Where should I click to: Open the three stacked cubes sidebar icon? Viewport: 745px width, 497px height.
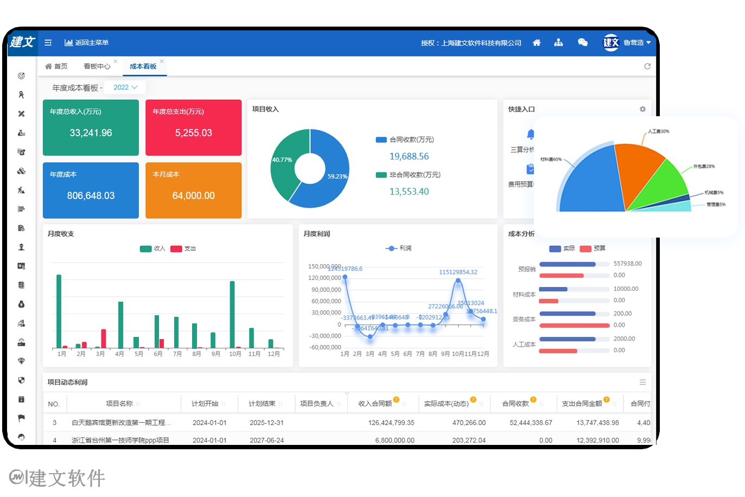(21, 171)
